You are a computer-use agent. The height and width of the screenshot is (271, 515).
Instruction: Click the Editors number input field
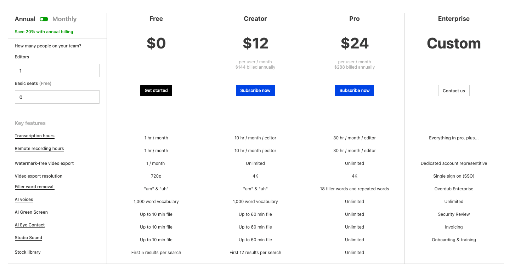tap(57, 70)
